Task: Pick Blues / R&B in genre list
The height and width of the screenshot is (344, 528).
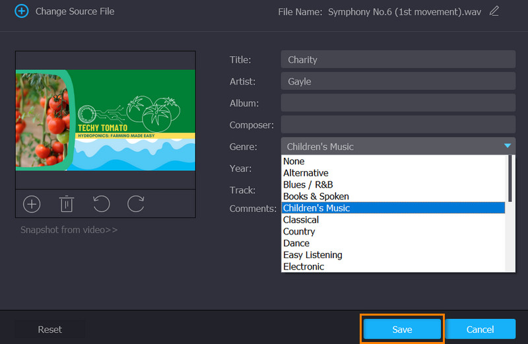Action: click(x=308, y=185)
